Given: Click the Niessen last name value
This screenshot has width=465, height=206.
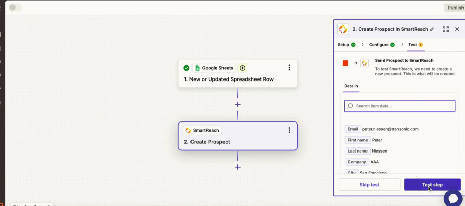Looking at the screenshot, I should [x=379, y=151].
